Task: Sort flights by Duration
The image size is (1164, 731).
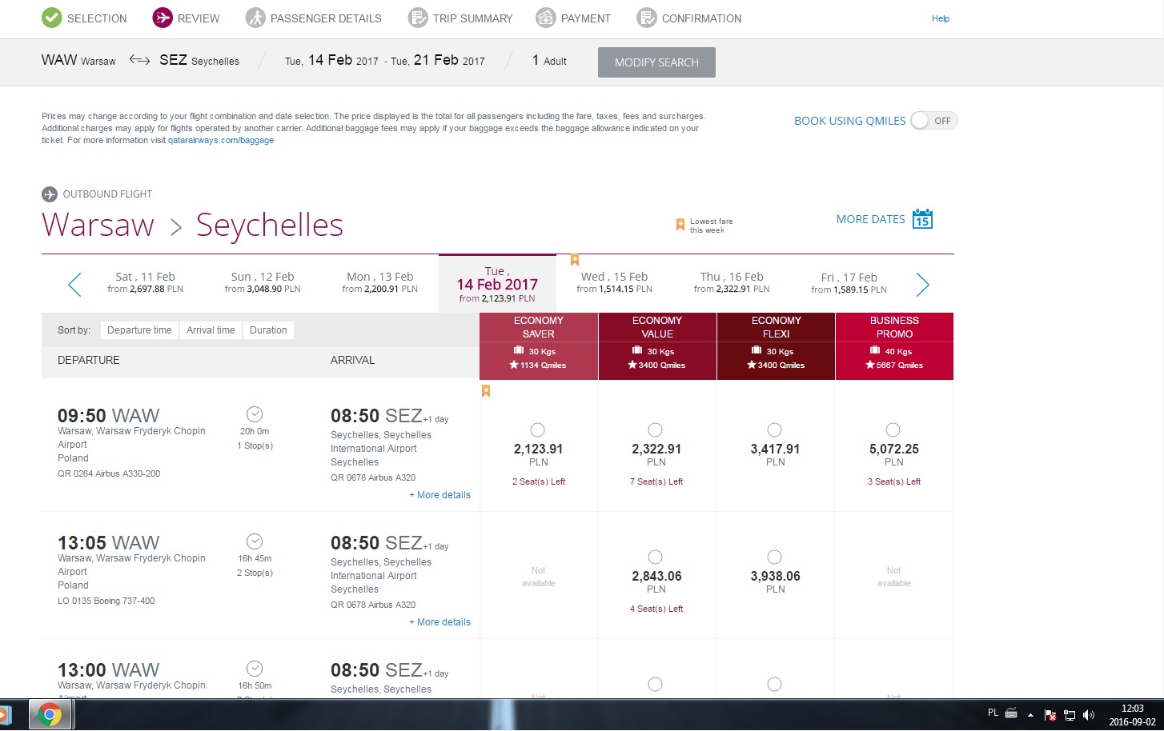Action: (x=268, y=330)
